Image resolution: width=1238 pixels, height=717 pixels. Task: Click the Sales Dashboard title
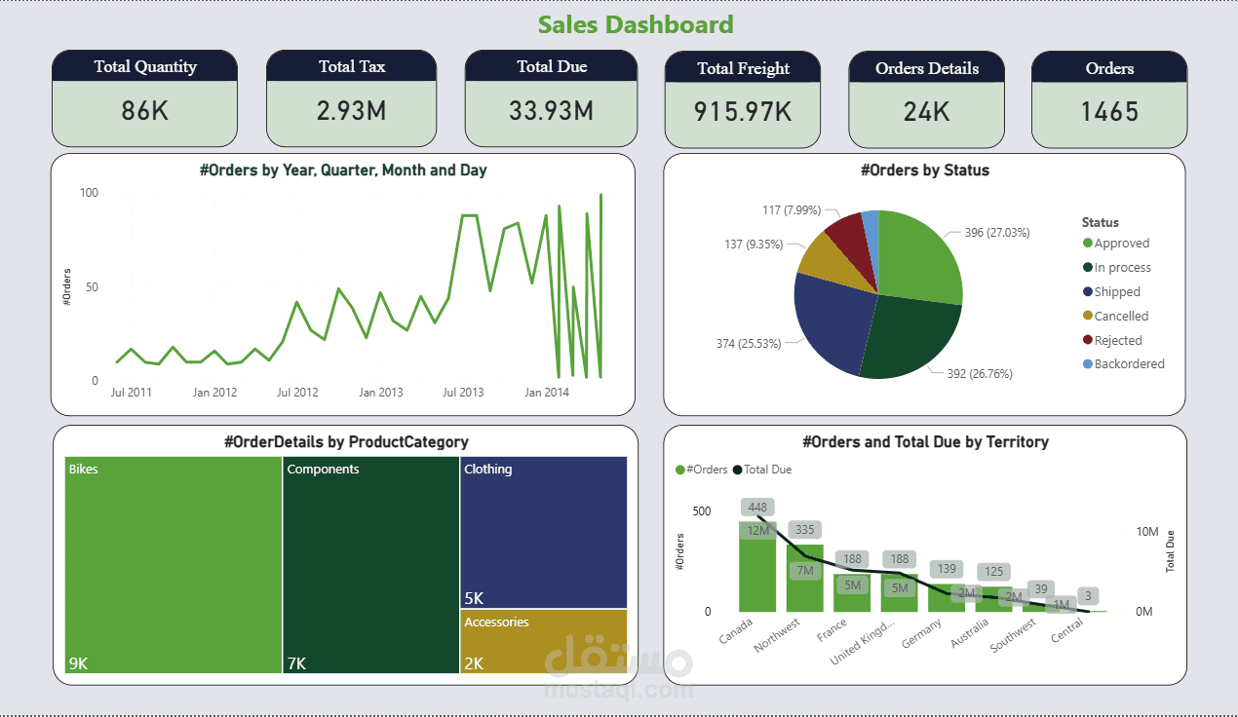tap(635, 24)
